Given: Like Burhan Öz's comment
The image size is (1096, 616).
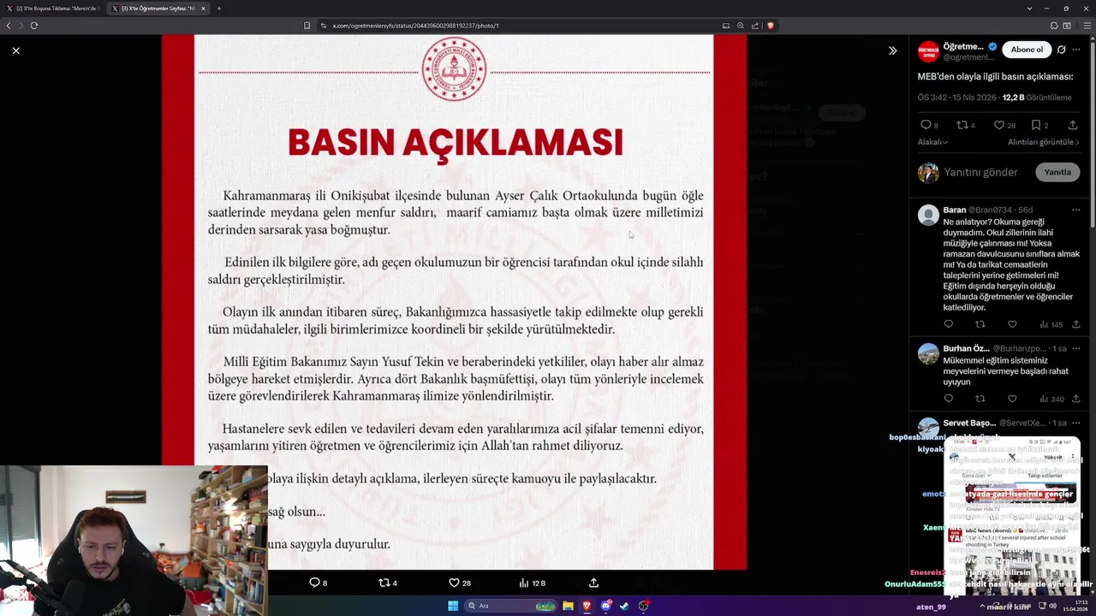Looking at the screenshot, I should (x=1012, y=399).
